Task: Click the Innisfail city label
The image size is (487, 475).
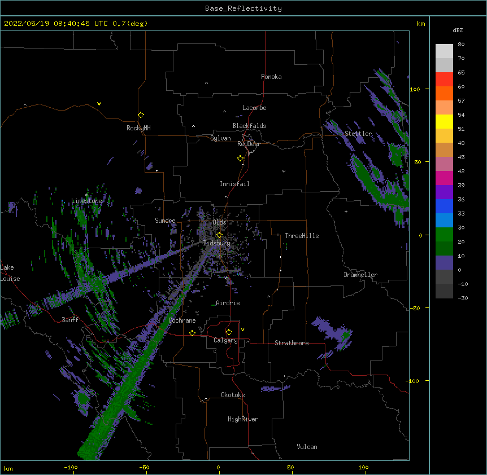Action: pos(234,184)
